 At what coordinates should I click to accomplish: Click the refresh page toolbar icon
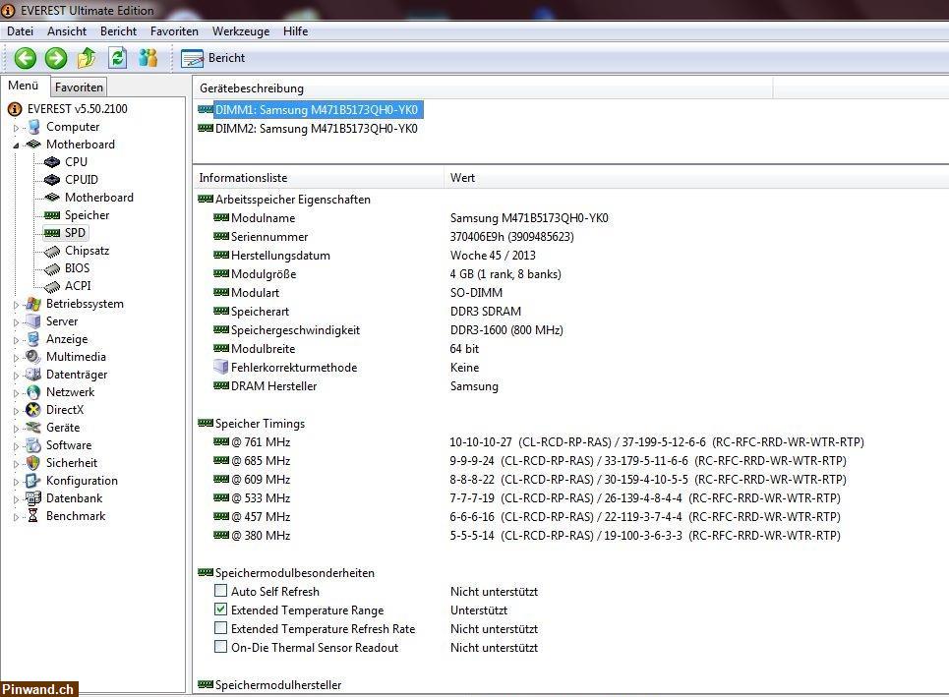117,58
